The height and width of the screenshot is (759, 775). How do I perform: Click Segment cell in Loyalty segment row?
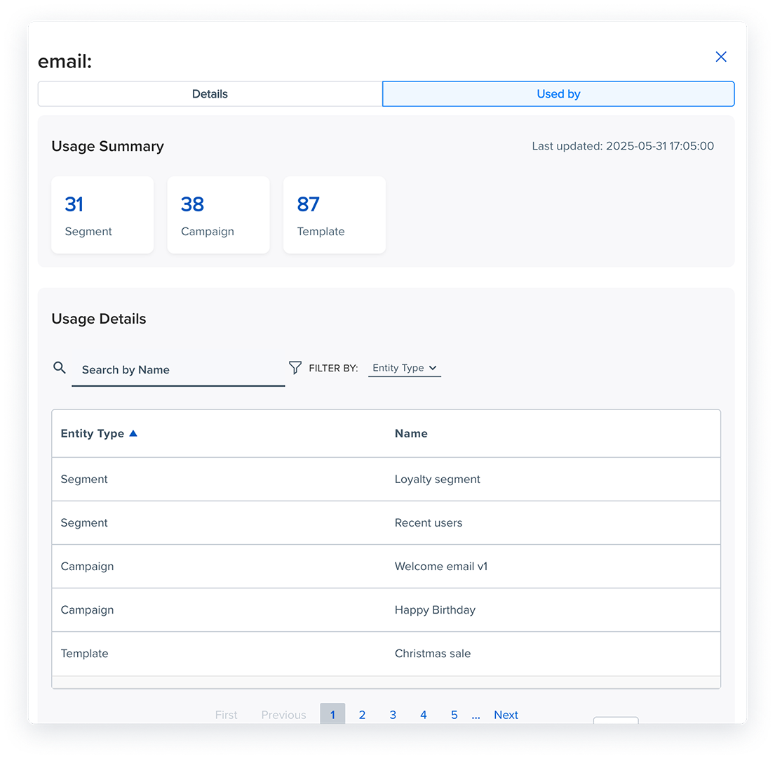pyautogui.click(x=84, y=480)
